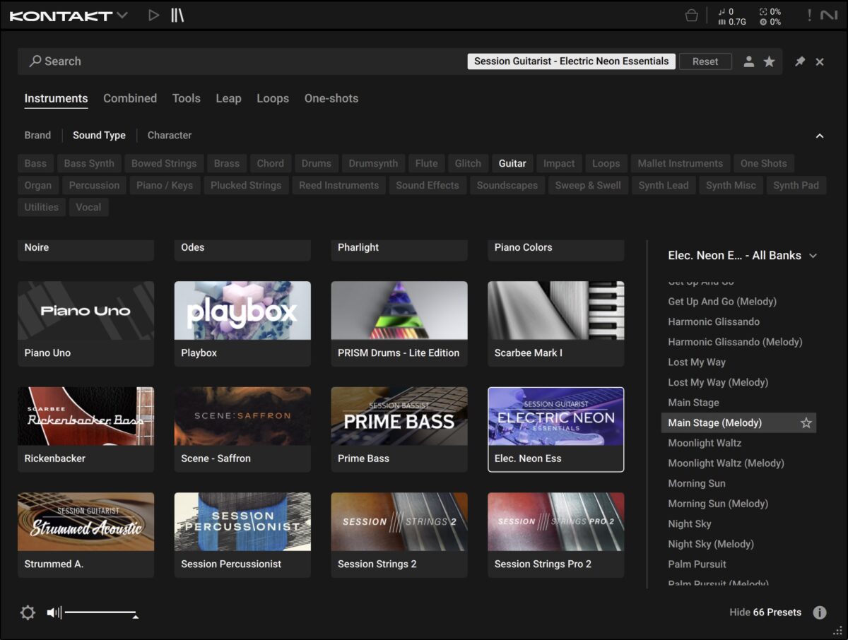Favorite the Main Stage (Melody) preset
The height and width of the screenshot is (640, 848).
tap(806, 423)
